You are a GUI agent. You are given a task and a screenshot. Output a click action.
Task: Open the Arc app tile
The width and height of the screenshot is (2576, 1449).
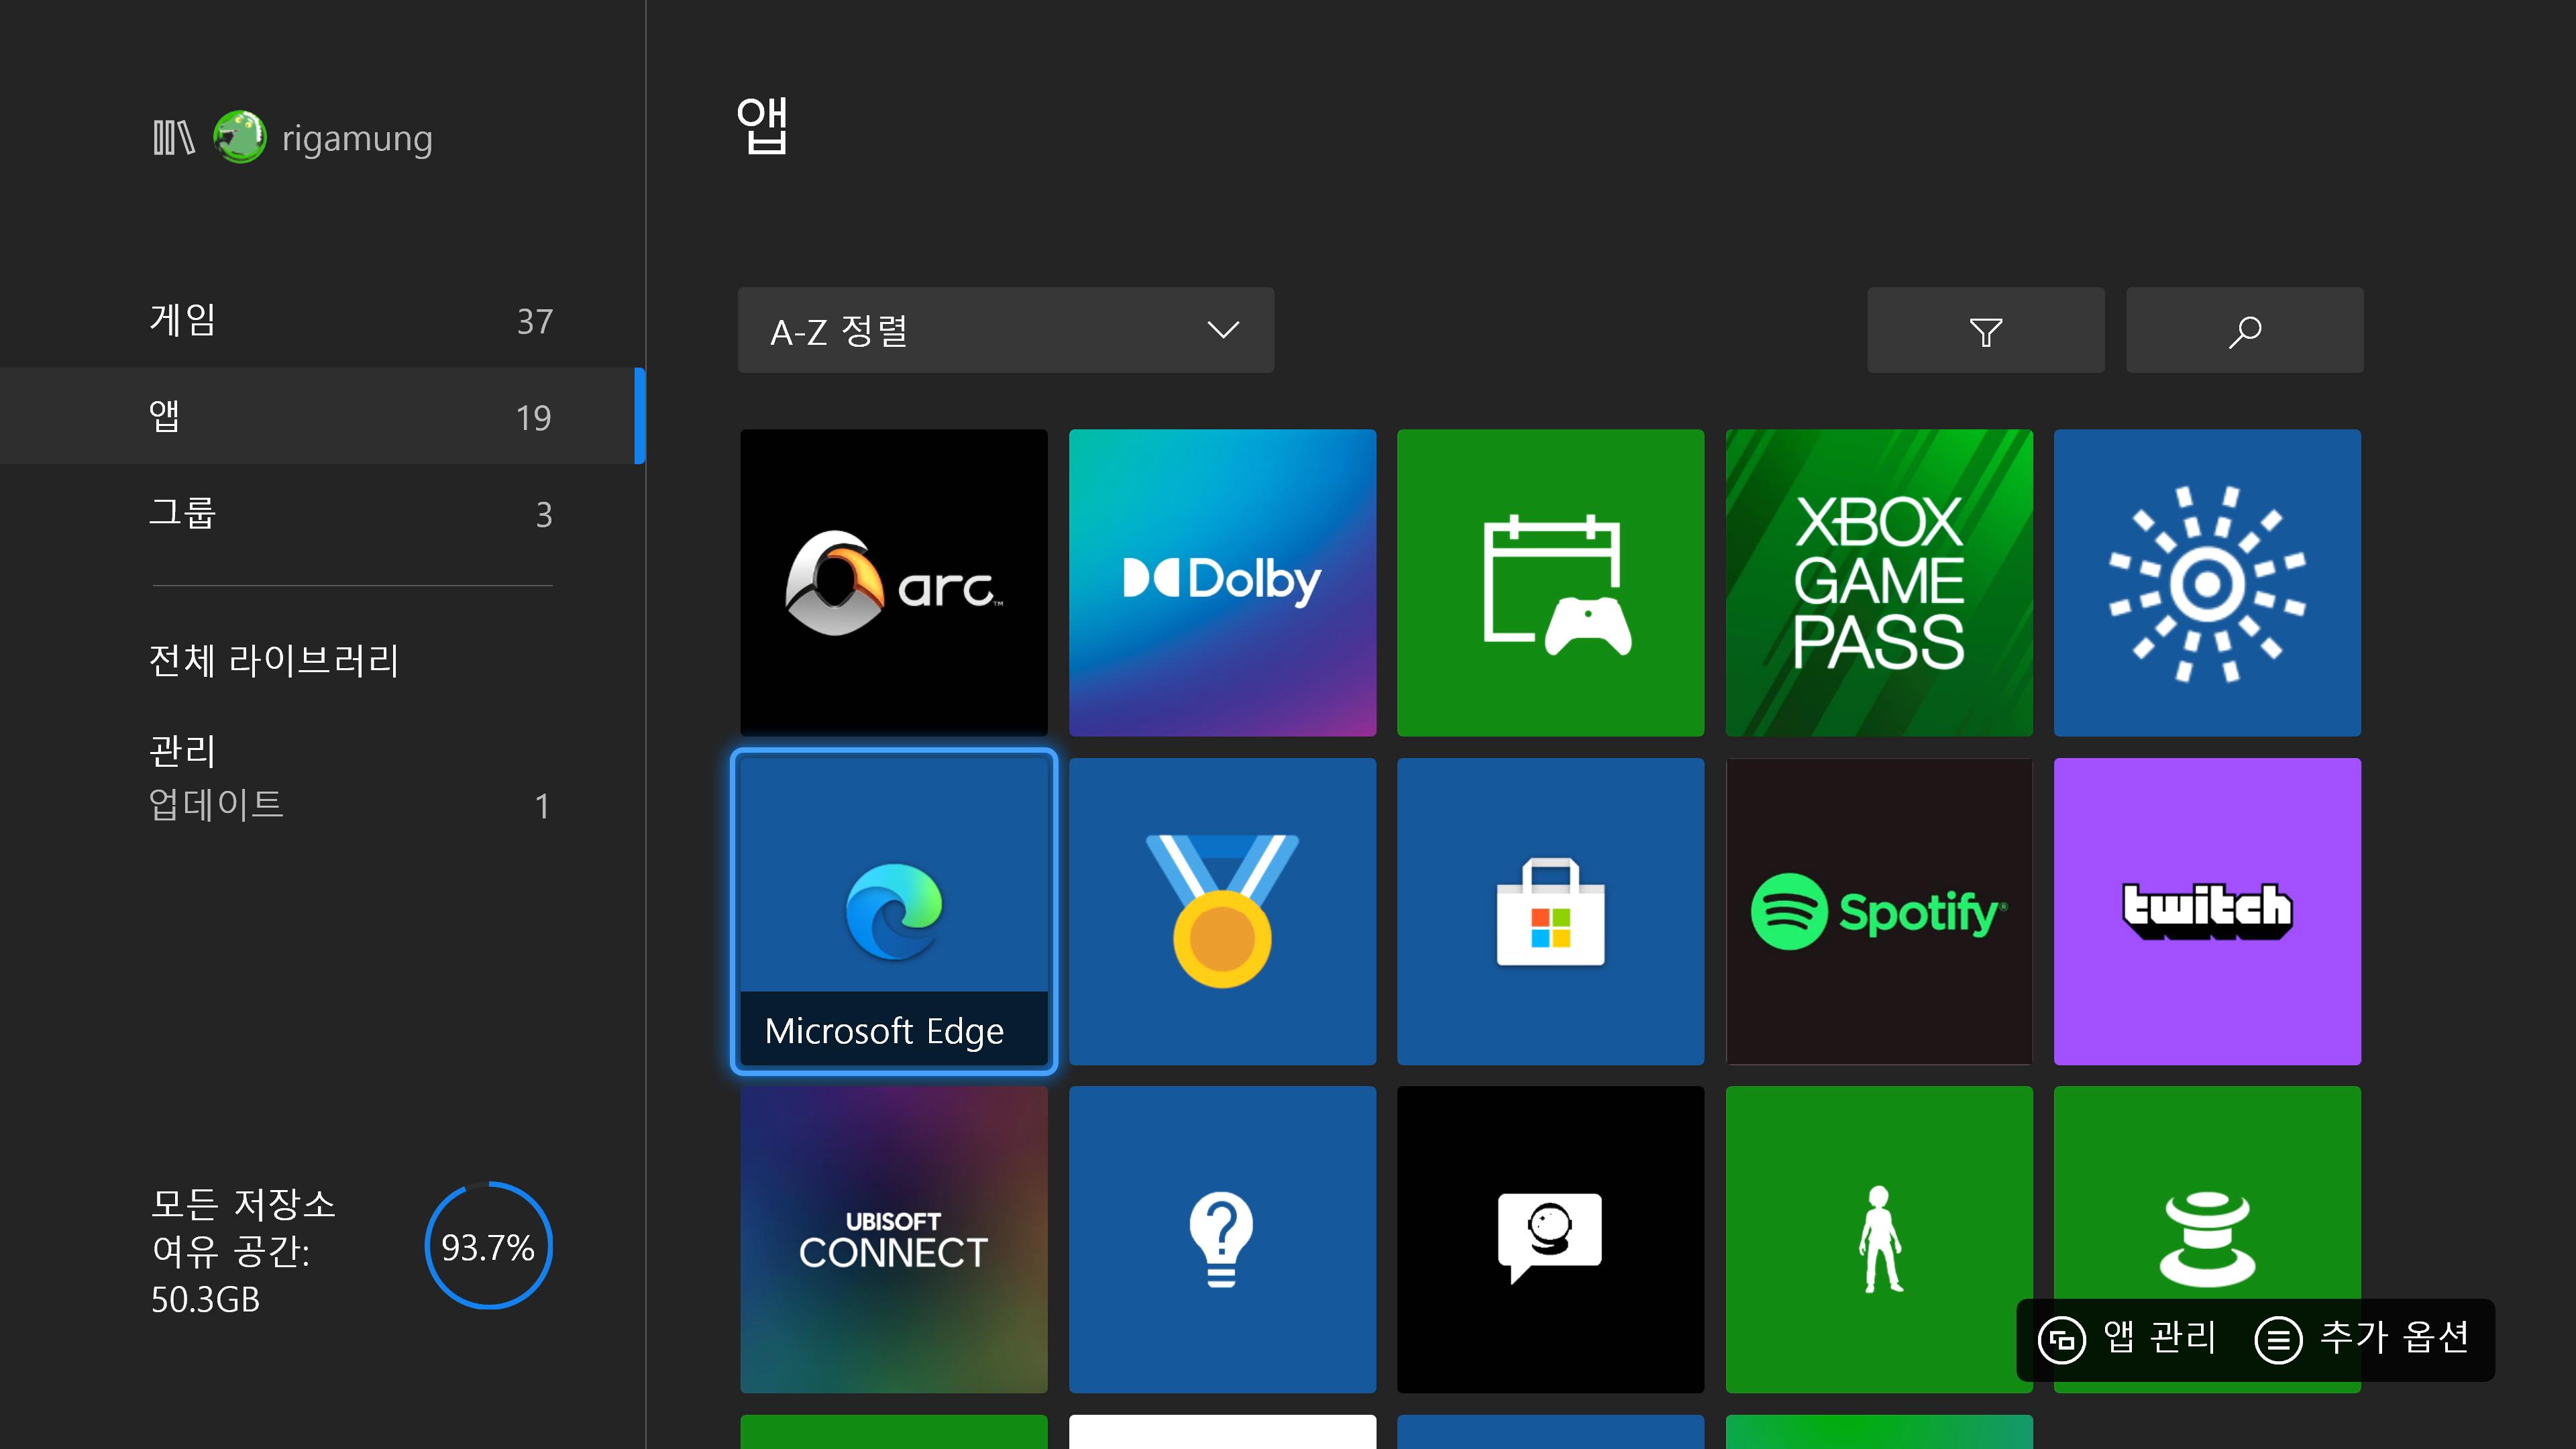pyautogui.click(x=893, y=583)
